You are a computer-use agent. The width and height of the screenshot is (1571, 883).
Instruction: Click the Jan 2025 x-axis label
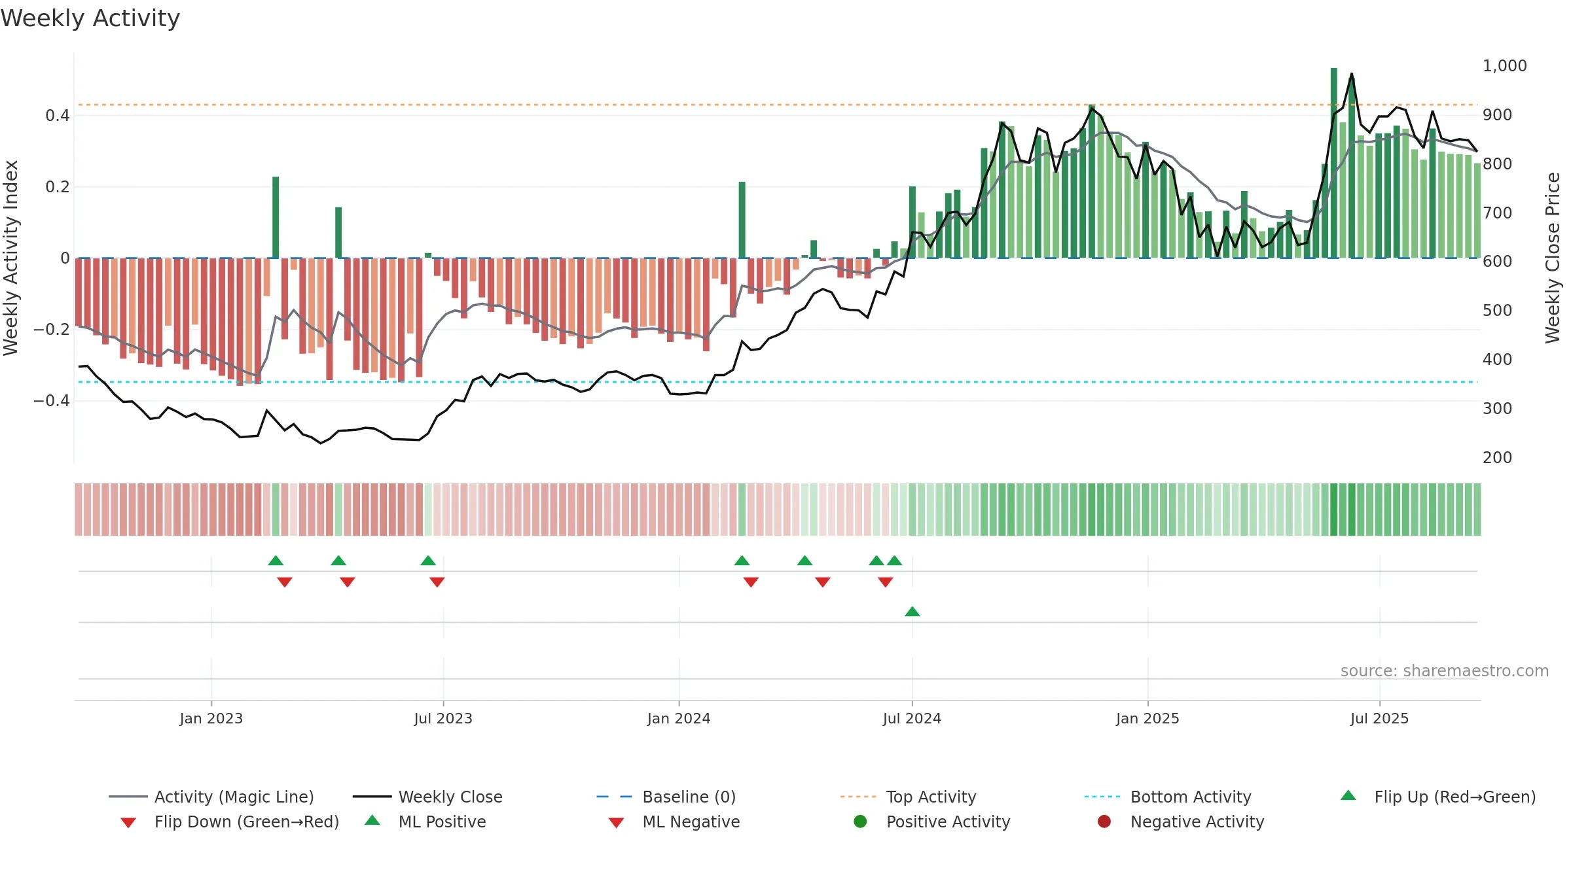click(1147, 718)
